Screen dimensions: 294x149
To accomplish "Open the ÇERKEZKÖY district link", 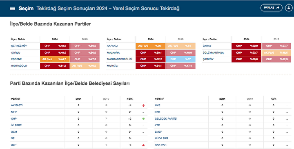I will coord(19,46).
